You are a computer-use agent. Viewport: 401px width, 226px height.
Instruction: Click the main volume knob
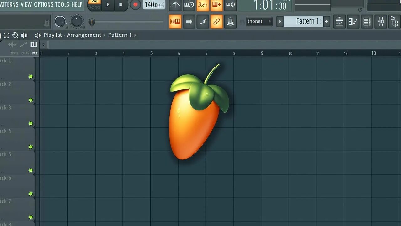coord(60,22)
